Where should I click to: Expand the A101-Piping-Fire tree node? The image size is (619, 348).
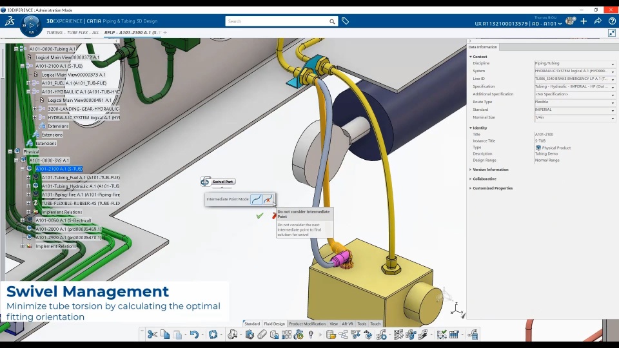pyautogui.click(x=28, y=195)
